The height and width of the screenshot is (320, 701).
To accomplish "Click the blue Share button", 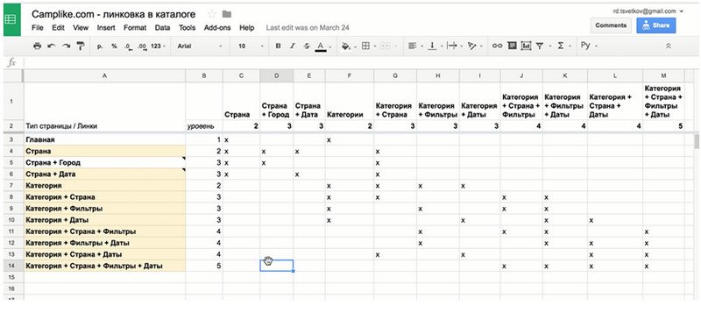I will point(656,25).
